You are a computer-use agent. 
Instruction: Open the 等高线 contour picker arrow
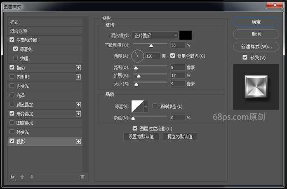(146, 106)
